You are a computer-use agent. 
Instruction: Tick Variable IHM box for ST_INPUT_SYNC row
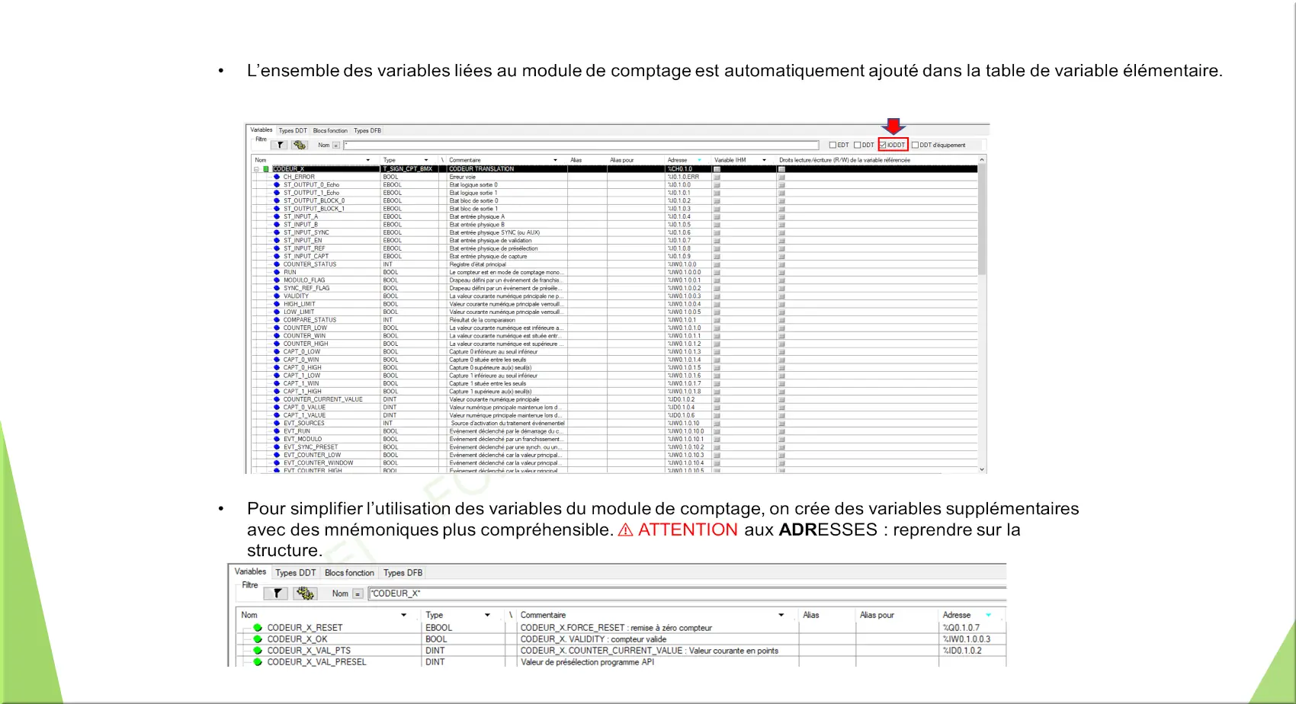717,232
